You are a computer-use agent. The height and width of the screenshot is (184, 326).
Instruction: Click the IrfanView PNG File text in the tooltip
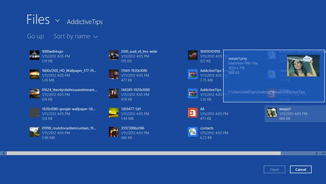[x=243, y=63]
